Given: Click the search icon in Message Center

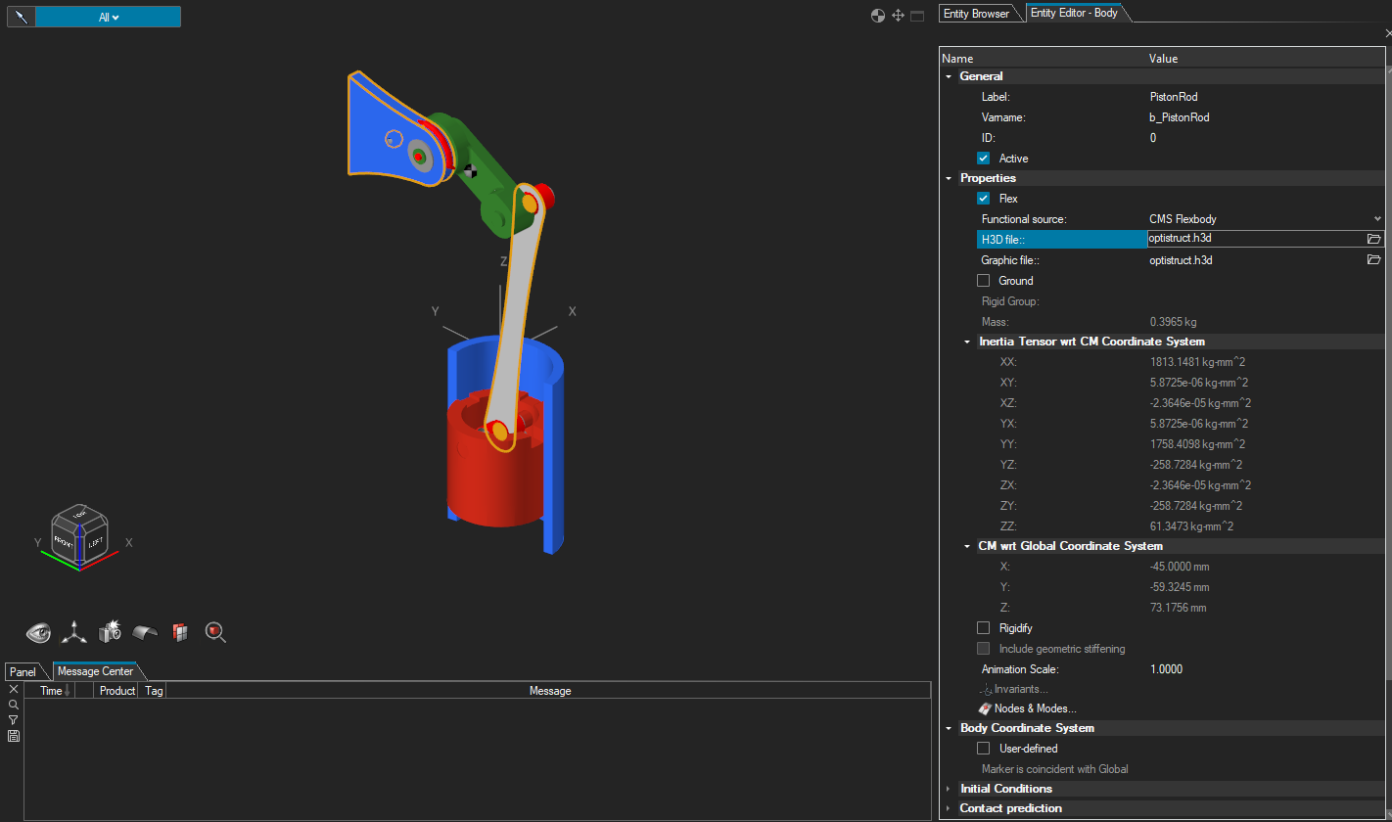Looking at the screenshot, I should [13, 705].
